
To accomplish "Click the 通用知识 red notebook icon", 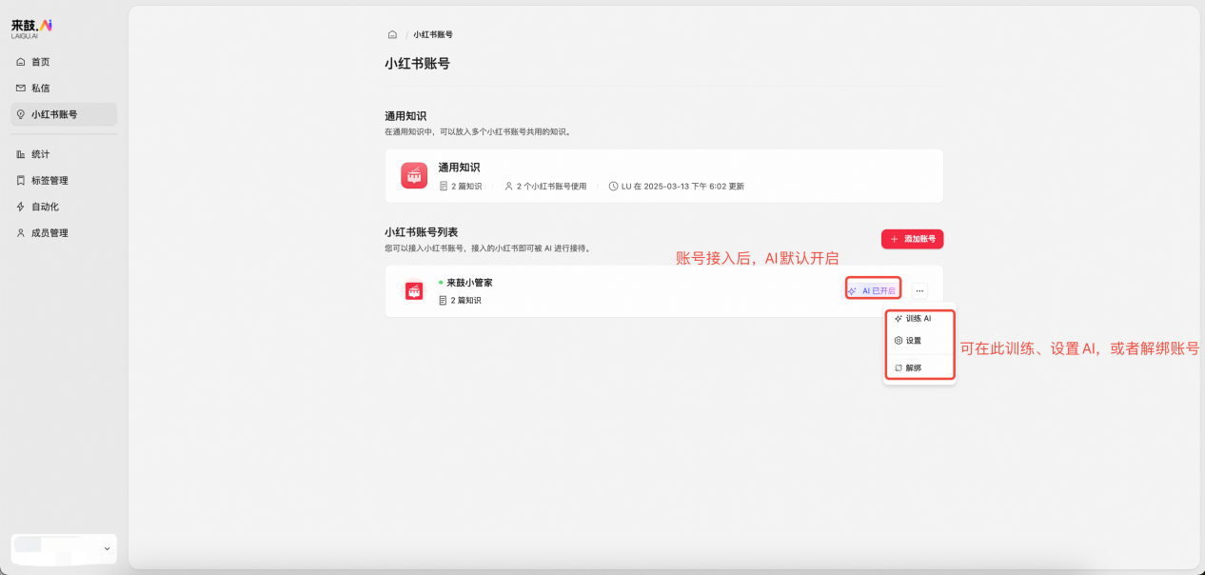I will (x=414, y=175).
